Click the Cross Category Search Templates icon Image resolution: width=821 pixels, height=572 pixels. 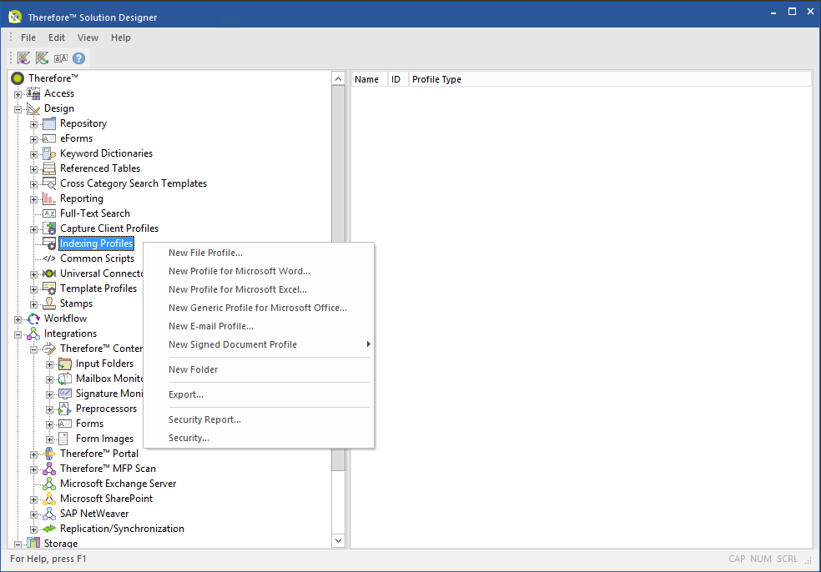tap(49, 183)
